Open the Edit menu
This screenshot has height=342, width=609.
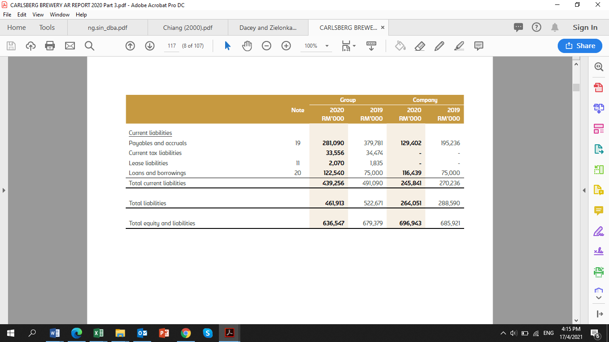click(x=22, y=15)
